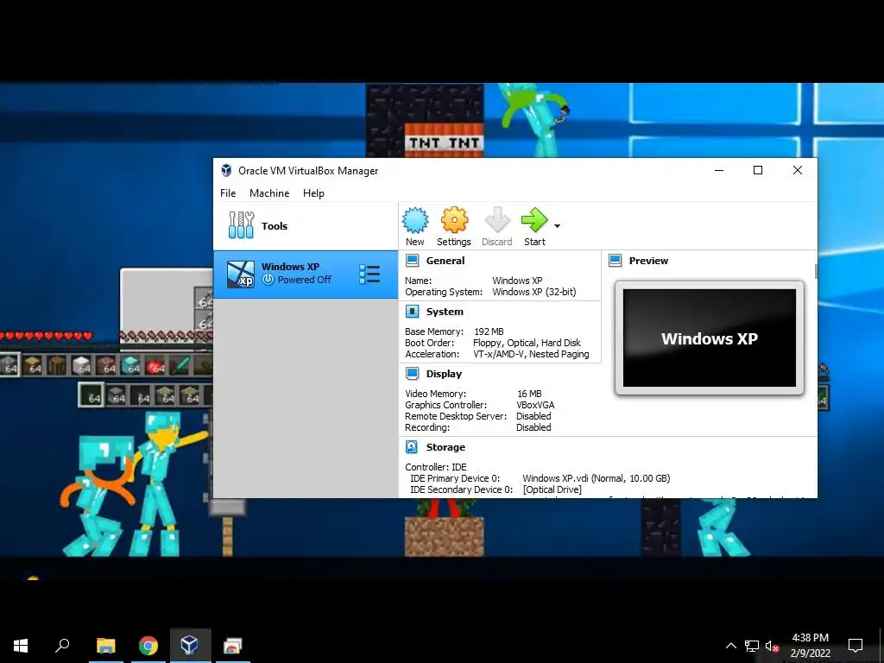Click the VirtualBox taskbar icon
This screenshot has height=663, width=884.
190,646
